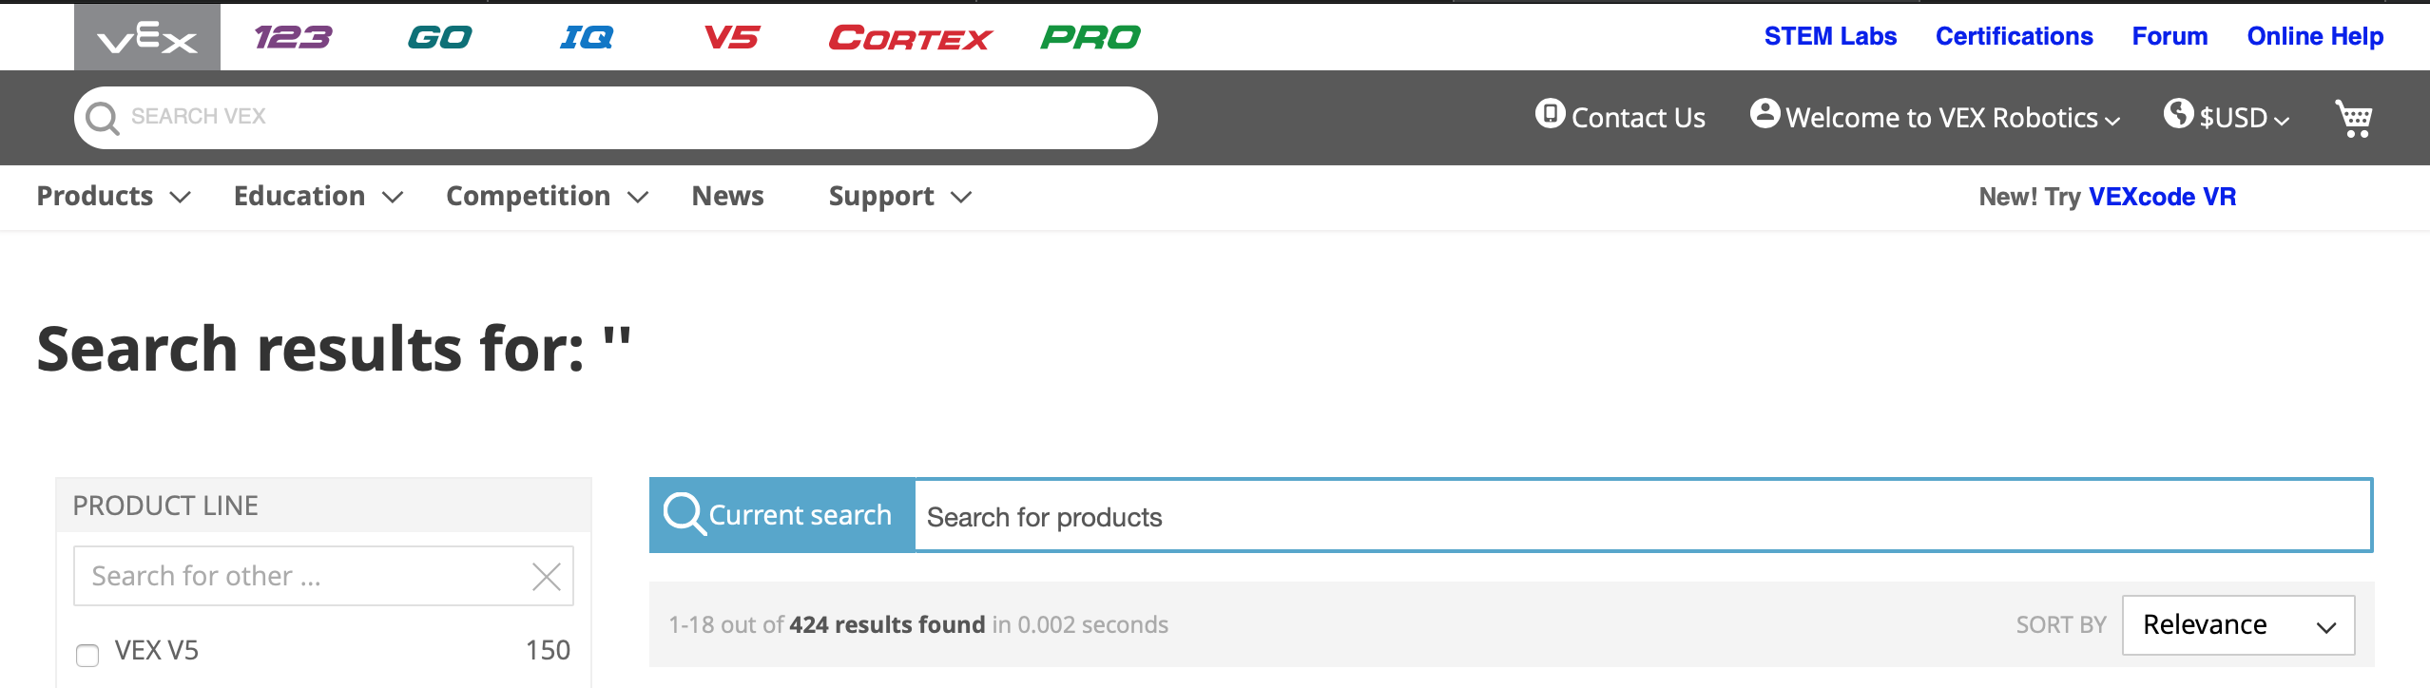The height and width of the screenshot is (688, 2430).
Task: Open the VEX GO section
Action: pyautogui.click(x=439, y=36)
